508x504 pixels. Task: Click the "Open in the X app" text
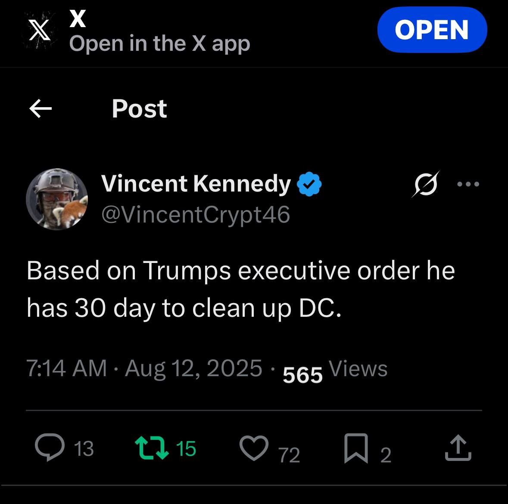pos(159,44)
